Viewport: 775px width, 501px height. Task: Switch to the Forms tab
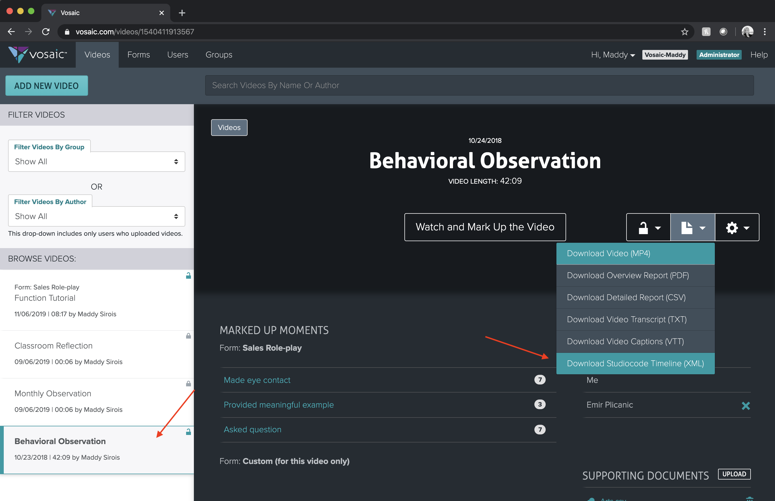tap(139, 55)
